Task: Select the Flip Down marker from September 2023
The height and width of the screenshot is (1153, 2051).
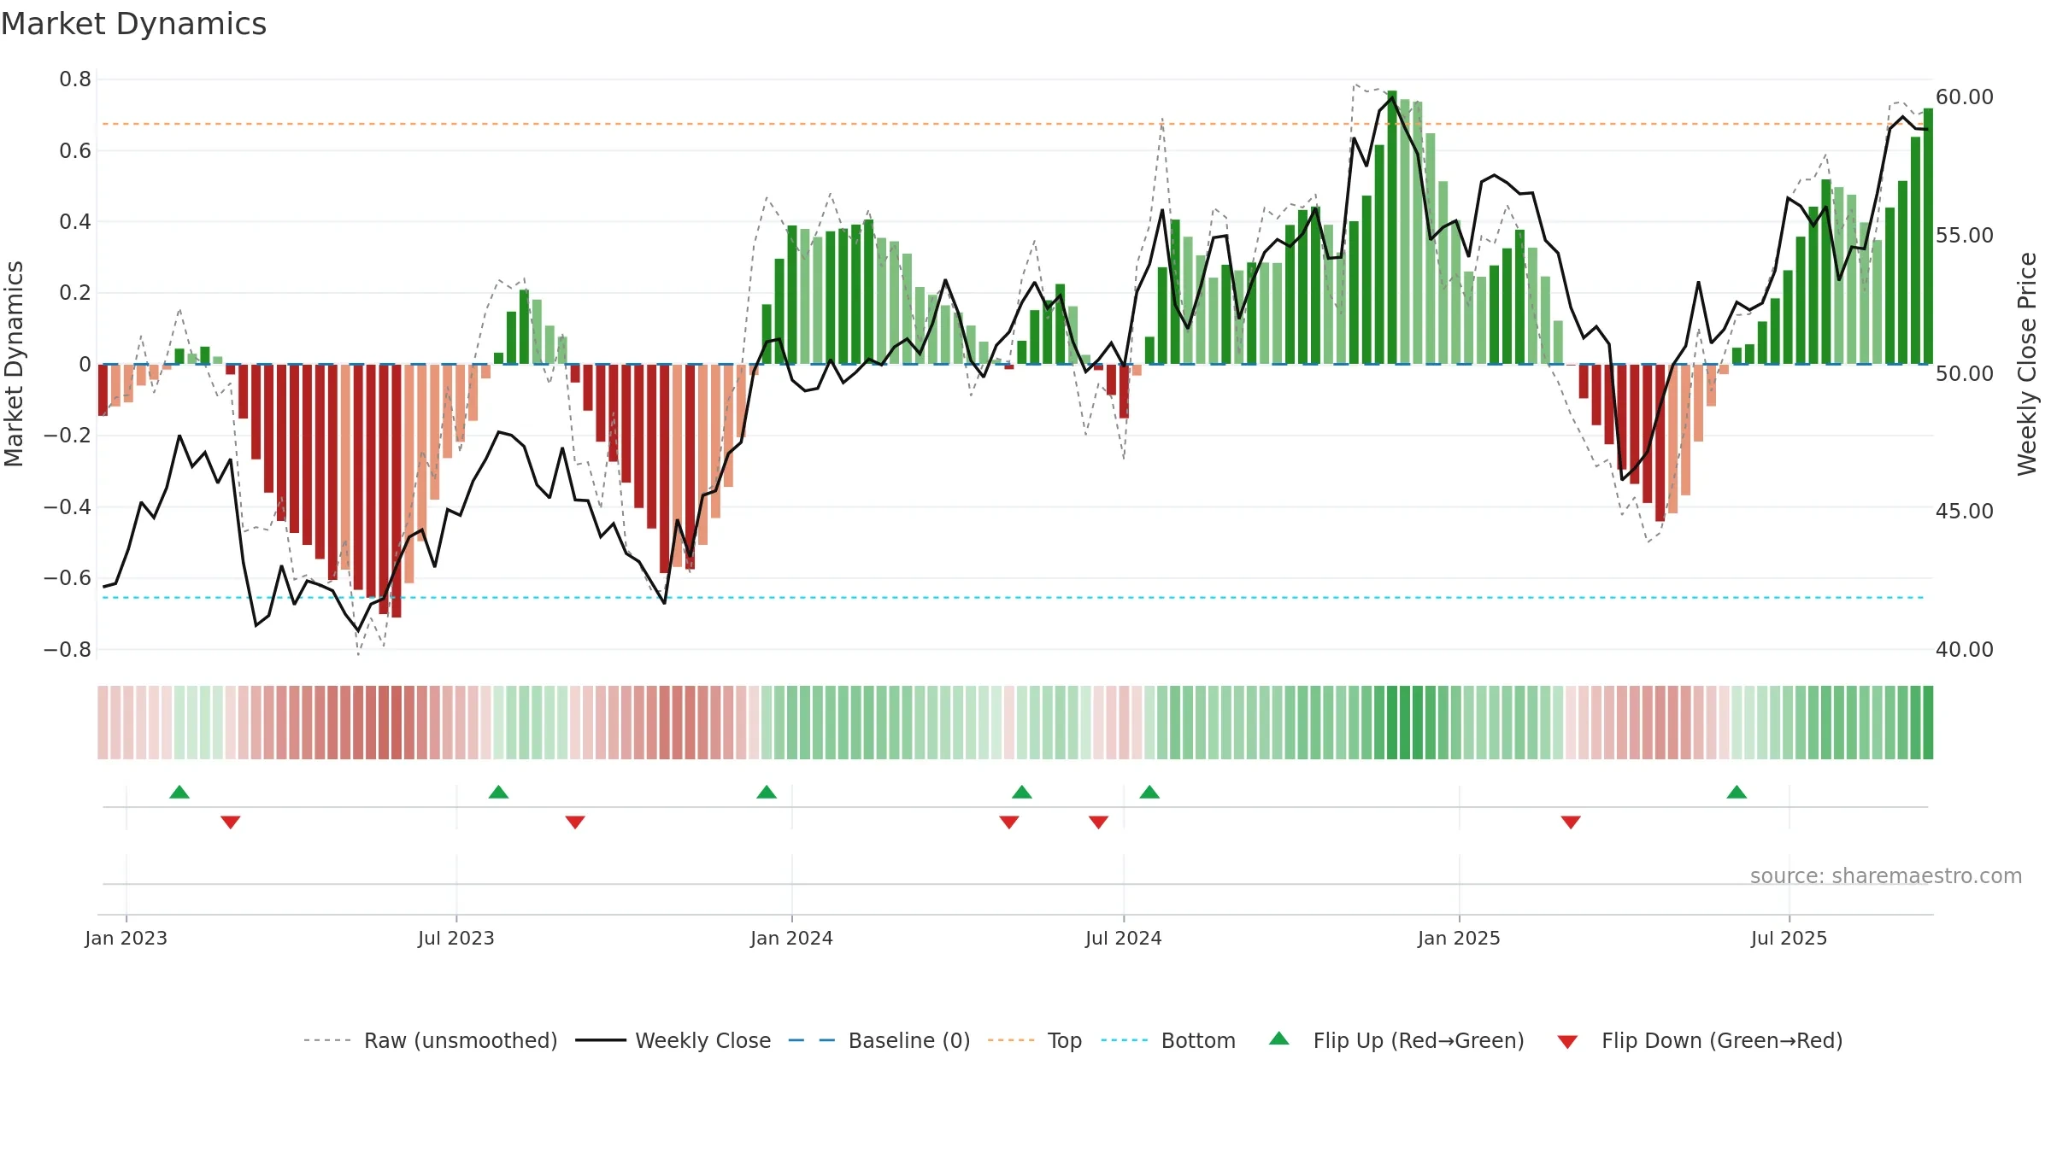Action: (x=575, y=822)
